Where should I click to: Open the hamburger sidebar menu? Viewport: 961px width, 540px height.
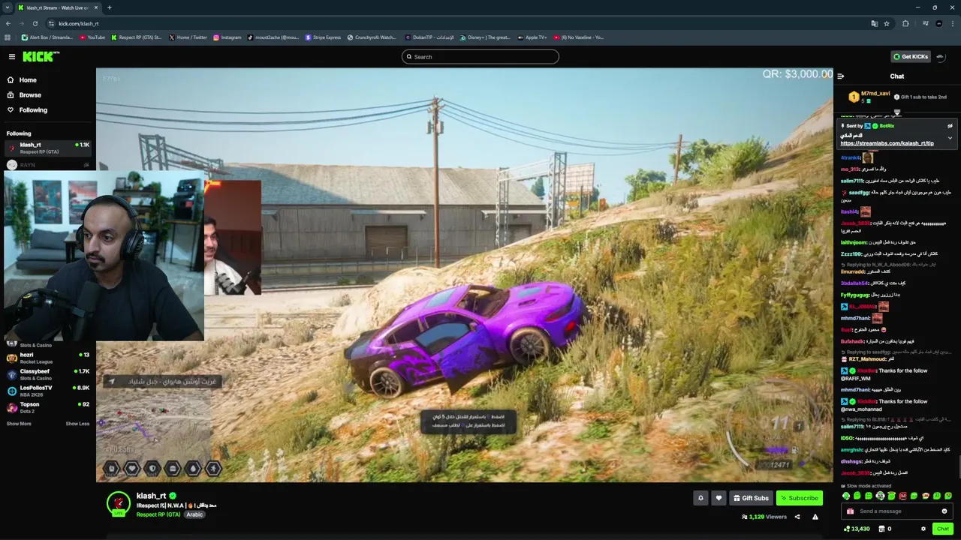(x=12, y=56)
